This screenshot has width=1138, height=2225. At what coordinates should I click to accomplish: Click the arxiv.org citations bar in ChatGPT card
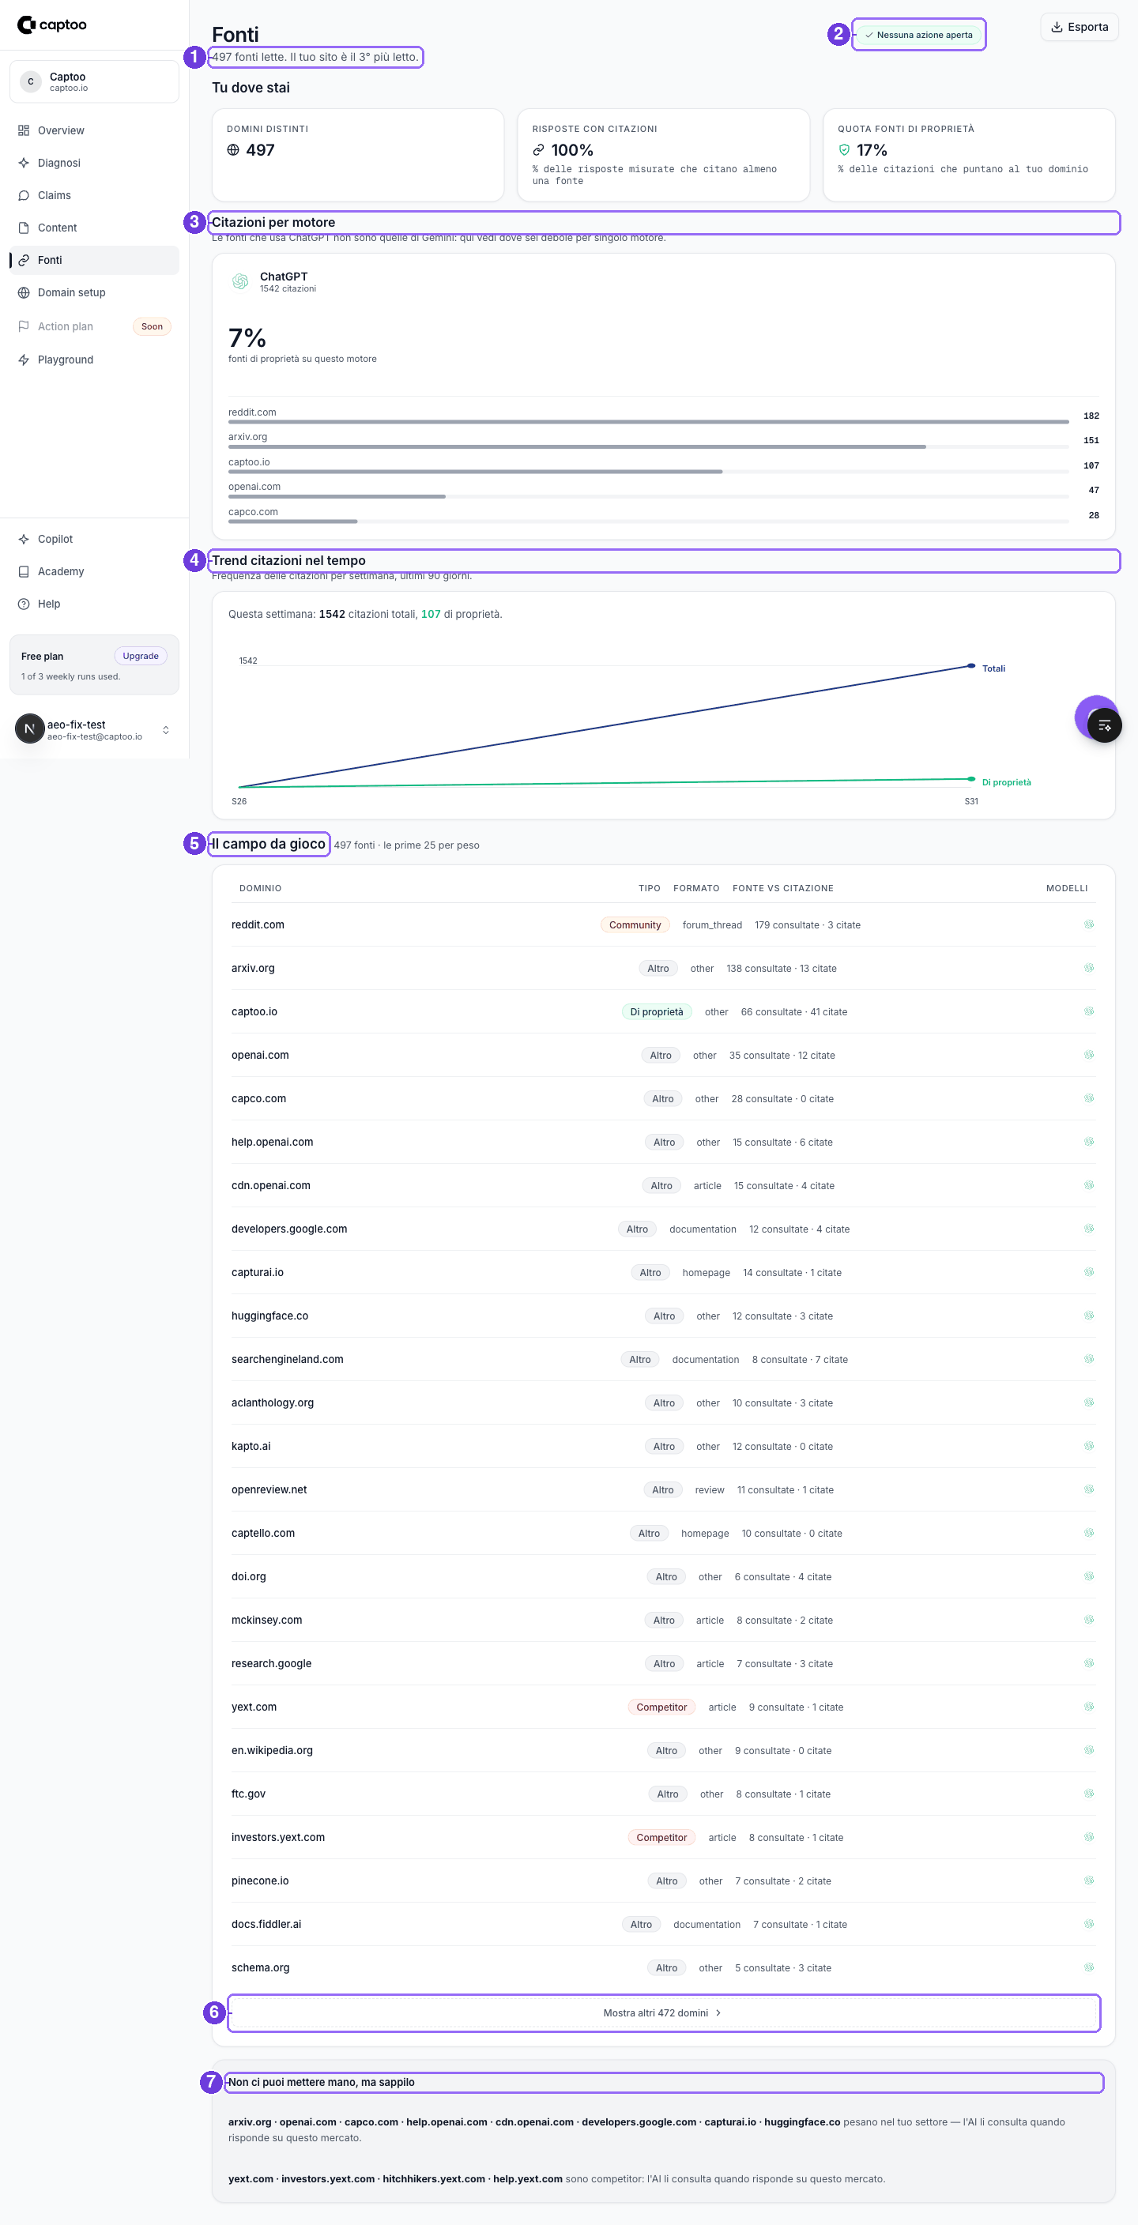pyautogui.click(x=648, y=447)
